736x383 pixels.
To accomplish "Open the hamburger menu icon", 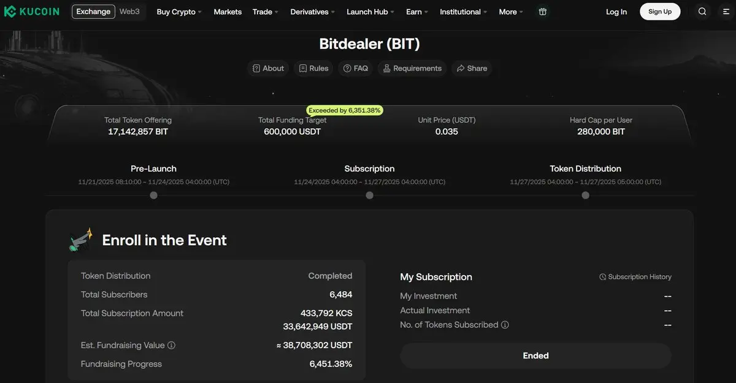I will (718, 12).
